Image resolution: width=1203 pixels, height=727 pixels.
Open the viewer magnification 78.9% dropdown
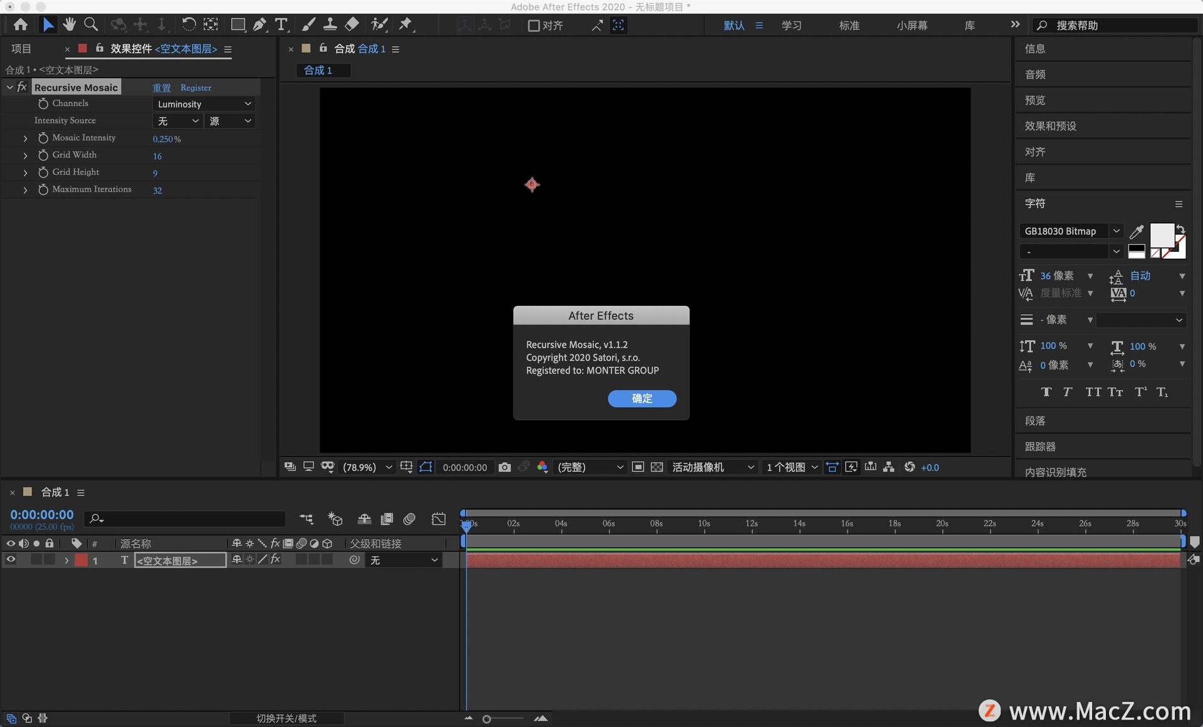click(367, 467)
